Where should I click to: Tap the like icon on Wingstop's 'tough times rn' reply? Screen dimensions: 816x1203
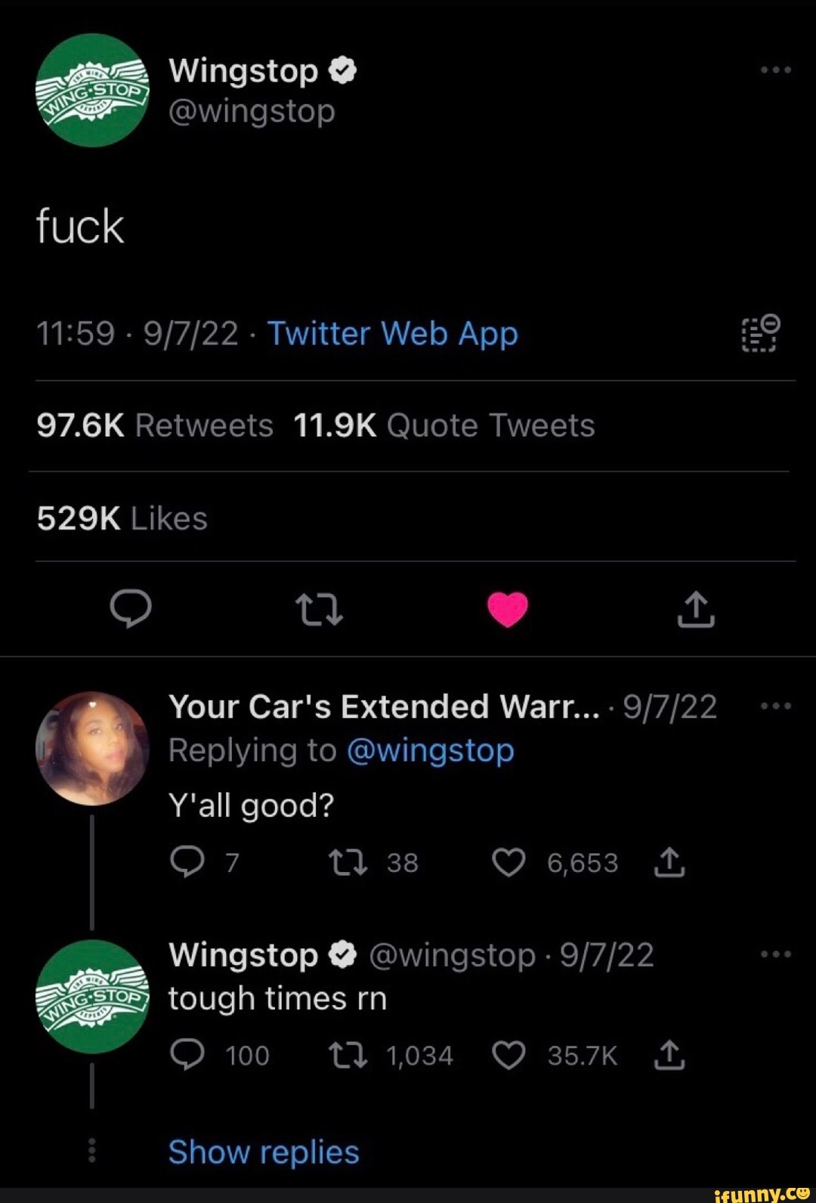pos(508,1055)
